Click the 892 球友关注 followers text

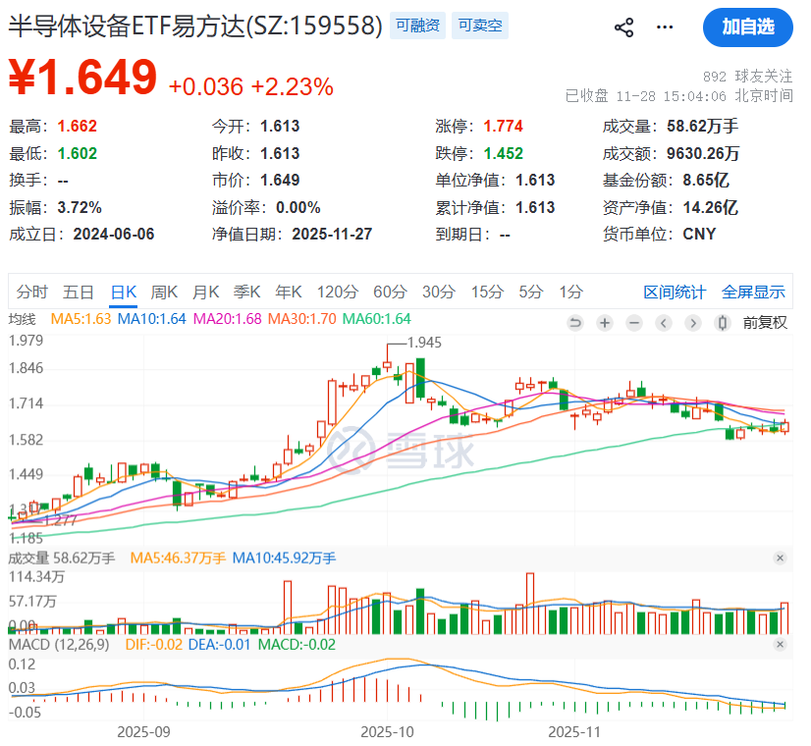point(747,77)
